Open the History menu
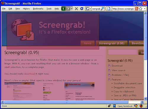The height and width of the screenshot is (109, 148). click(26, 9)
